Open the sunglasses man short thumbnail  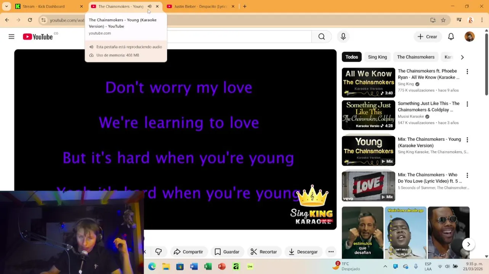click(x=449, y=233)
